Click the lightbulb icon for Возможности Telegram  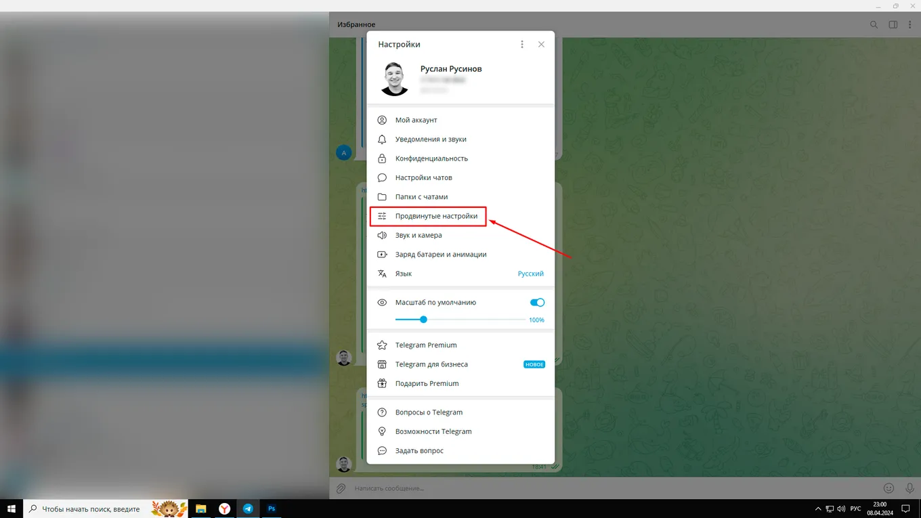[382, 431]
